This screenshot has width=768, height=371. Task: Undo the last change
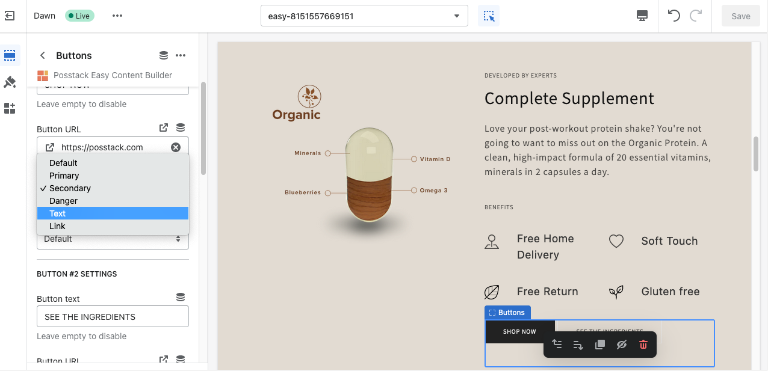[674, 16]
